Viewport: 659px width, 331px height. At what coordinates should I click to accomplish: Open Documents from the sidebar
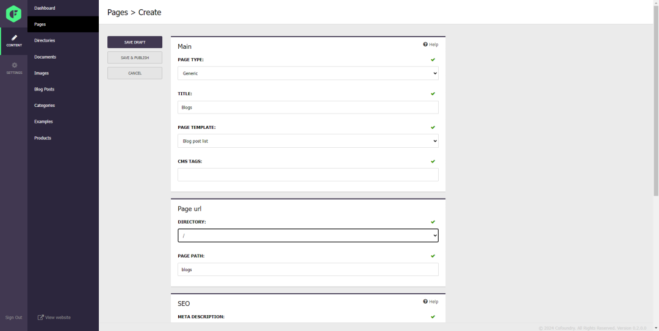tap(63, 57)
